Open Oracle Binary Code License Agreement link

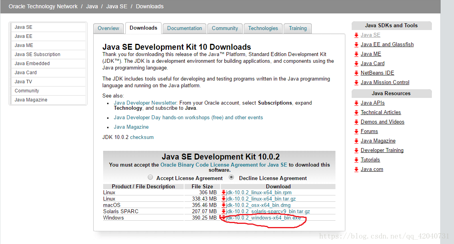tap(224, 165)
